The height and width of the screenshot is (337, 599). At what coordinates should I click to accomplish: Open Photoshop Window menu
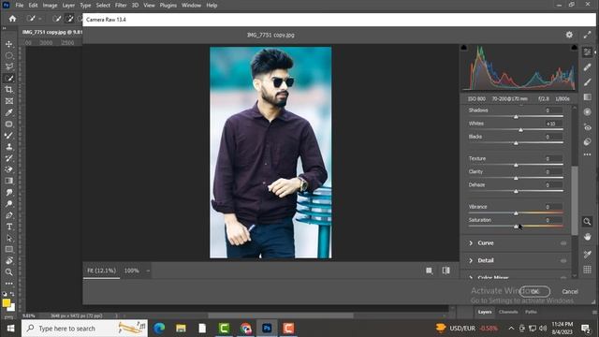[191, 6]
